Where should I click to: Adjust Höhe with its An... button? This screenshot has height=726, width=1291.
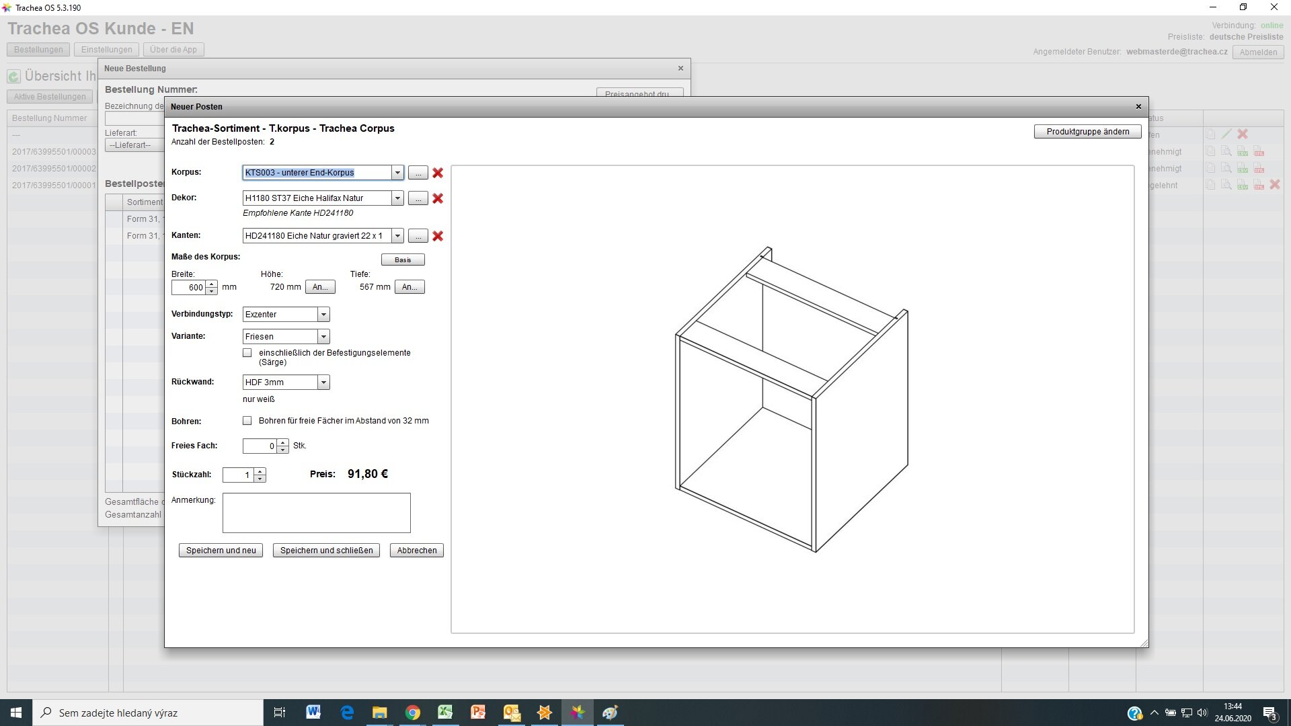(320, 287)
